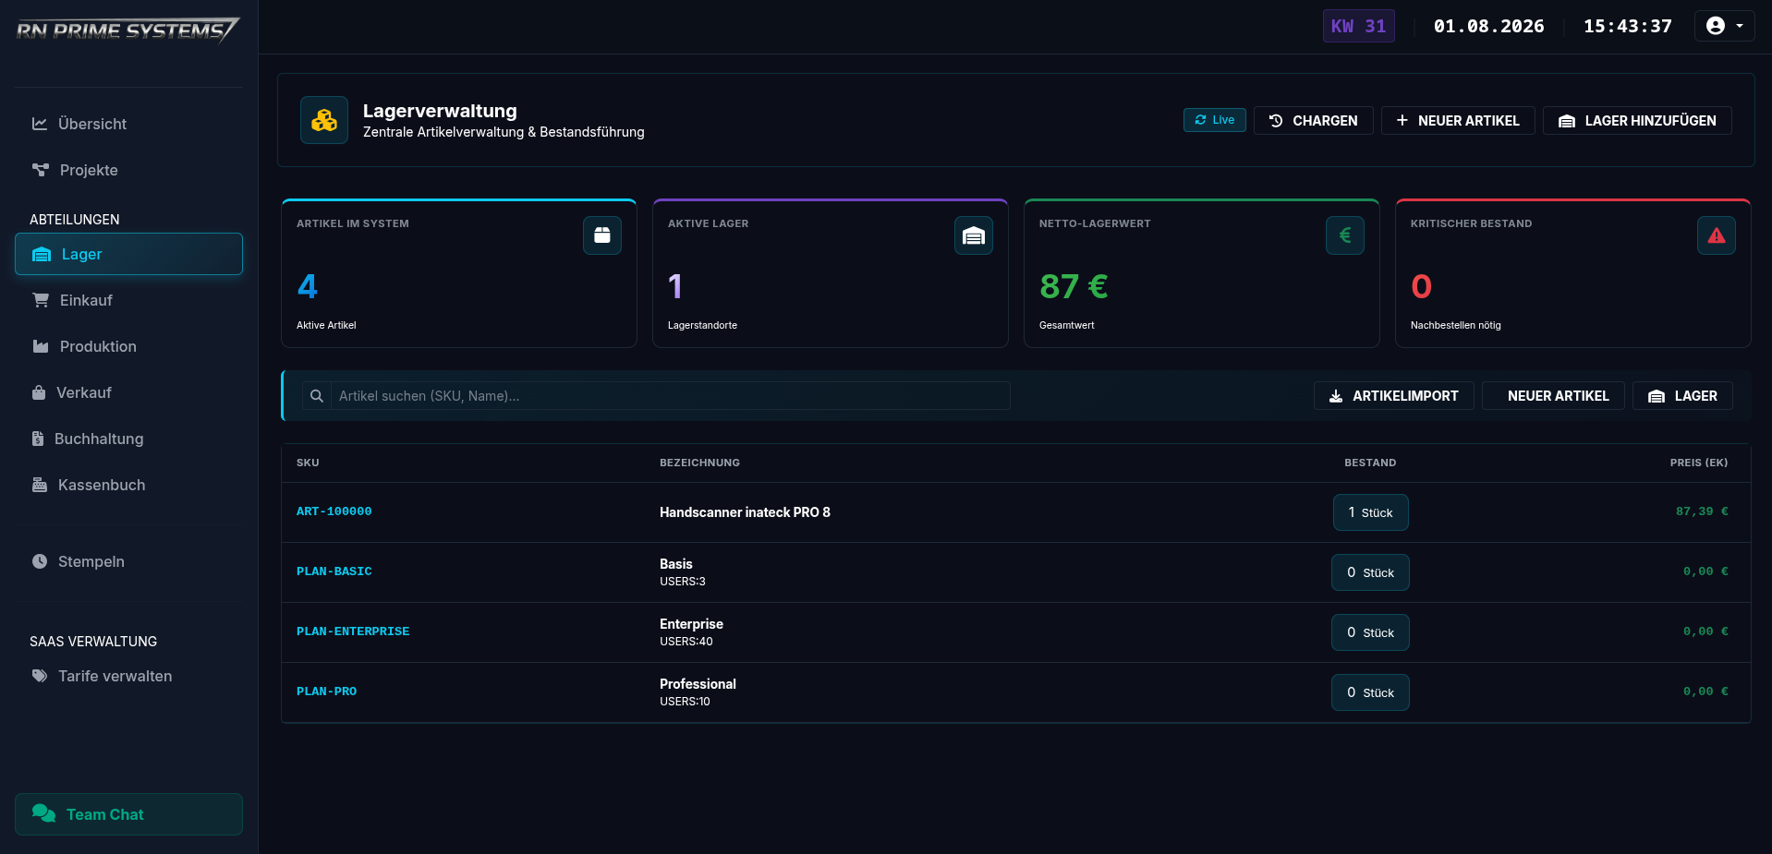Click the box icon in Artikel im System card
1772x854 pixels.
(602, 235)
